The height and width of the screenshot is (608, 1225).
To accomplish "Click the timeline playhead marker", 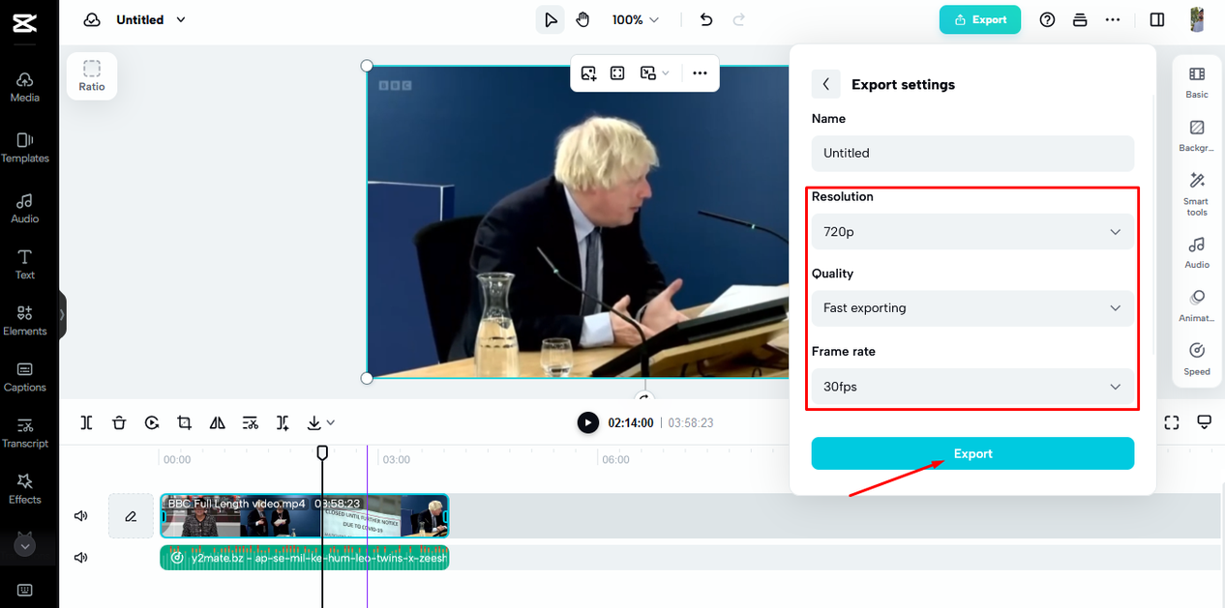I will coord(322,452).
